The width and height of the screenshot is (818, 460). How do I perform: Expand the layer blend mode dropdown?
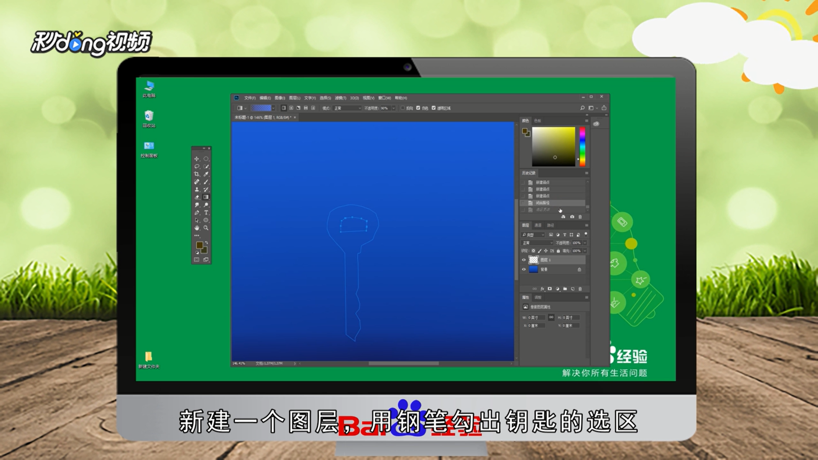tap(538, 243)
